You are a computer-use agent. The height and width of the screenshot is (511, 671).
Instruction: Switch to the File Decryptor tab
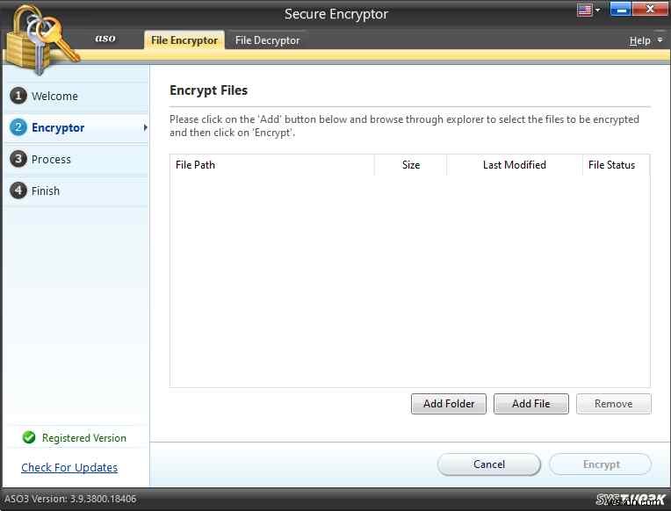[268, 40]
